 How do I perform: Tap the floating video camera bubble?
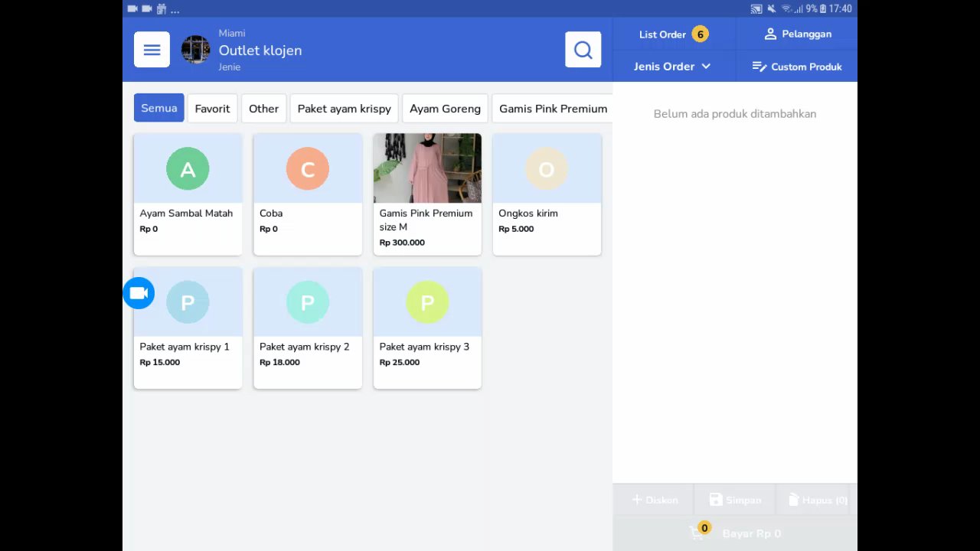(x=139, y=293)
